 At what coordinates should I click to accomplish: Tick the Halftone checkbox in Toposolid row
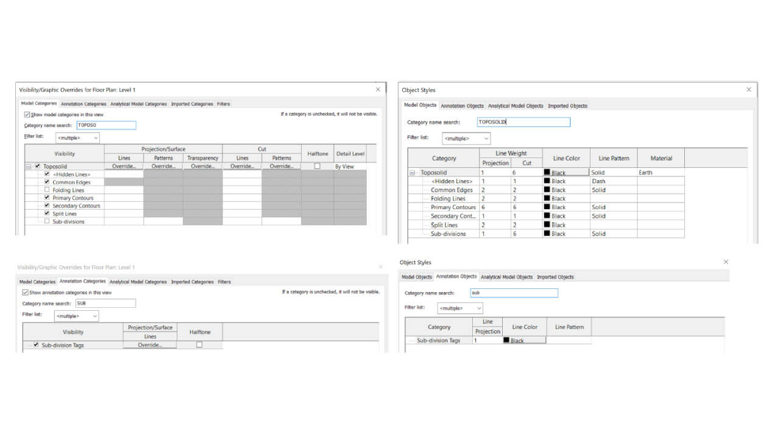tap(317, 166)
